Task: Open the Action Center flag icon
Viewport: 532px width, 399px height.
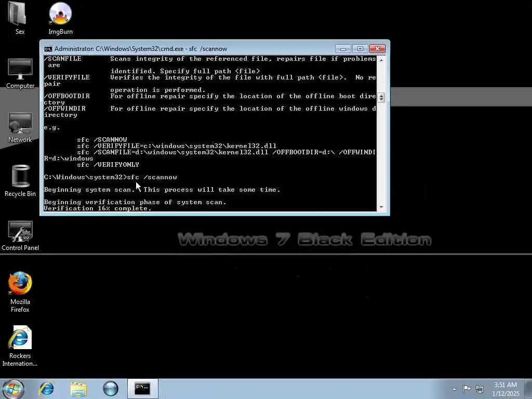Action: click(467, 389)
